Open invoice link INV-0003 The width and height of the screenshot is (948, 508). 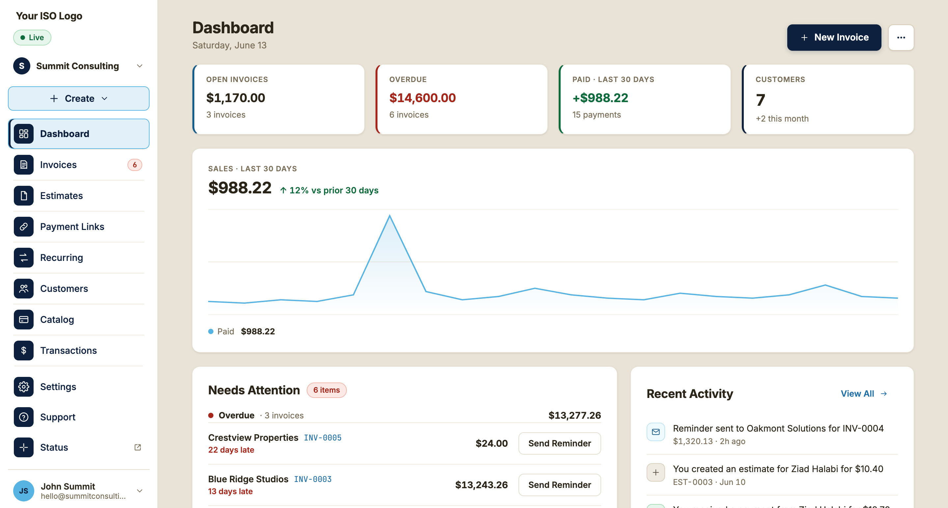click(313, 479)
